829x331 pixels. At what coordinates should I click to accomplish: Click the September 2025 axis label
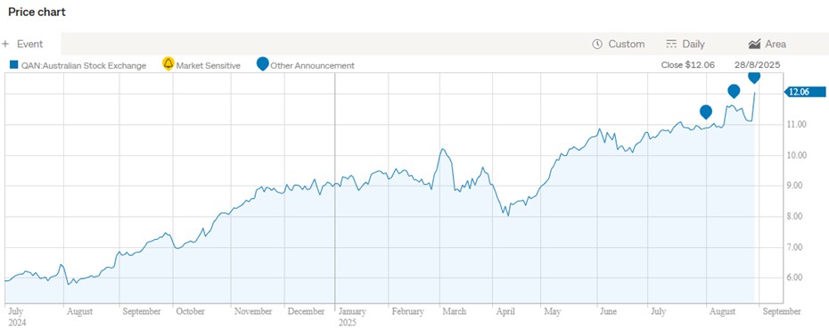[x=781, y=311]
